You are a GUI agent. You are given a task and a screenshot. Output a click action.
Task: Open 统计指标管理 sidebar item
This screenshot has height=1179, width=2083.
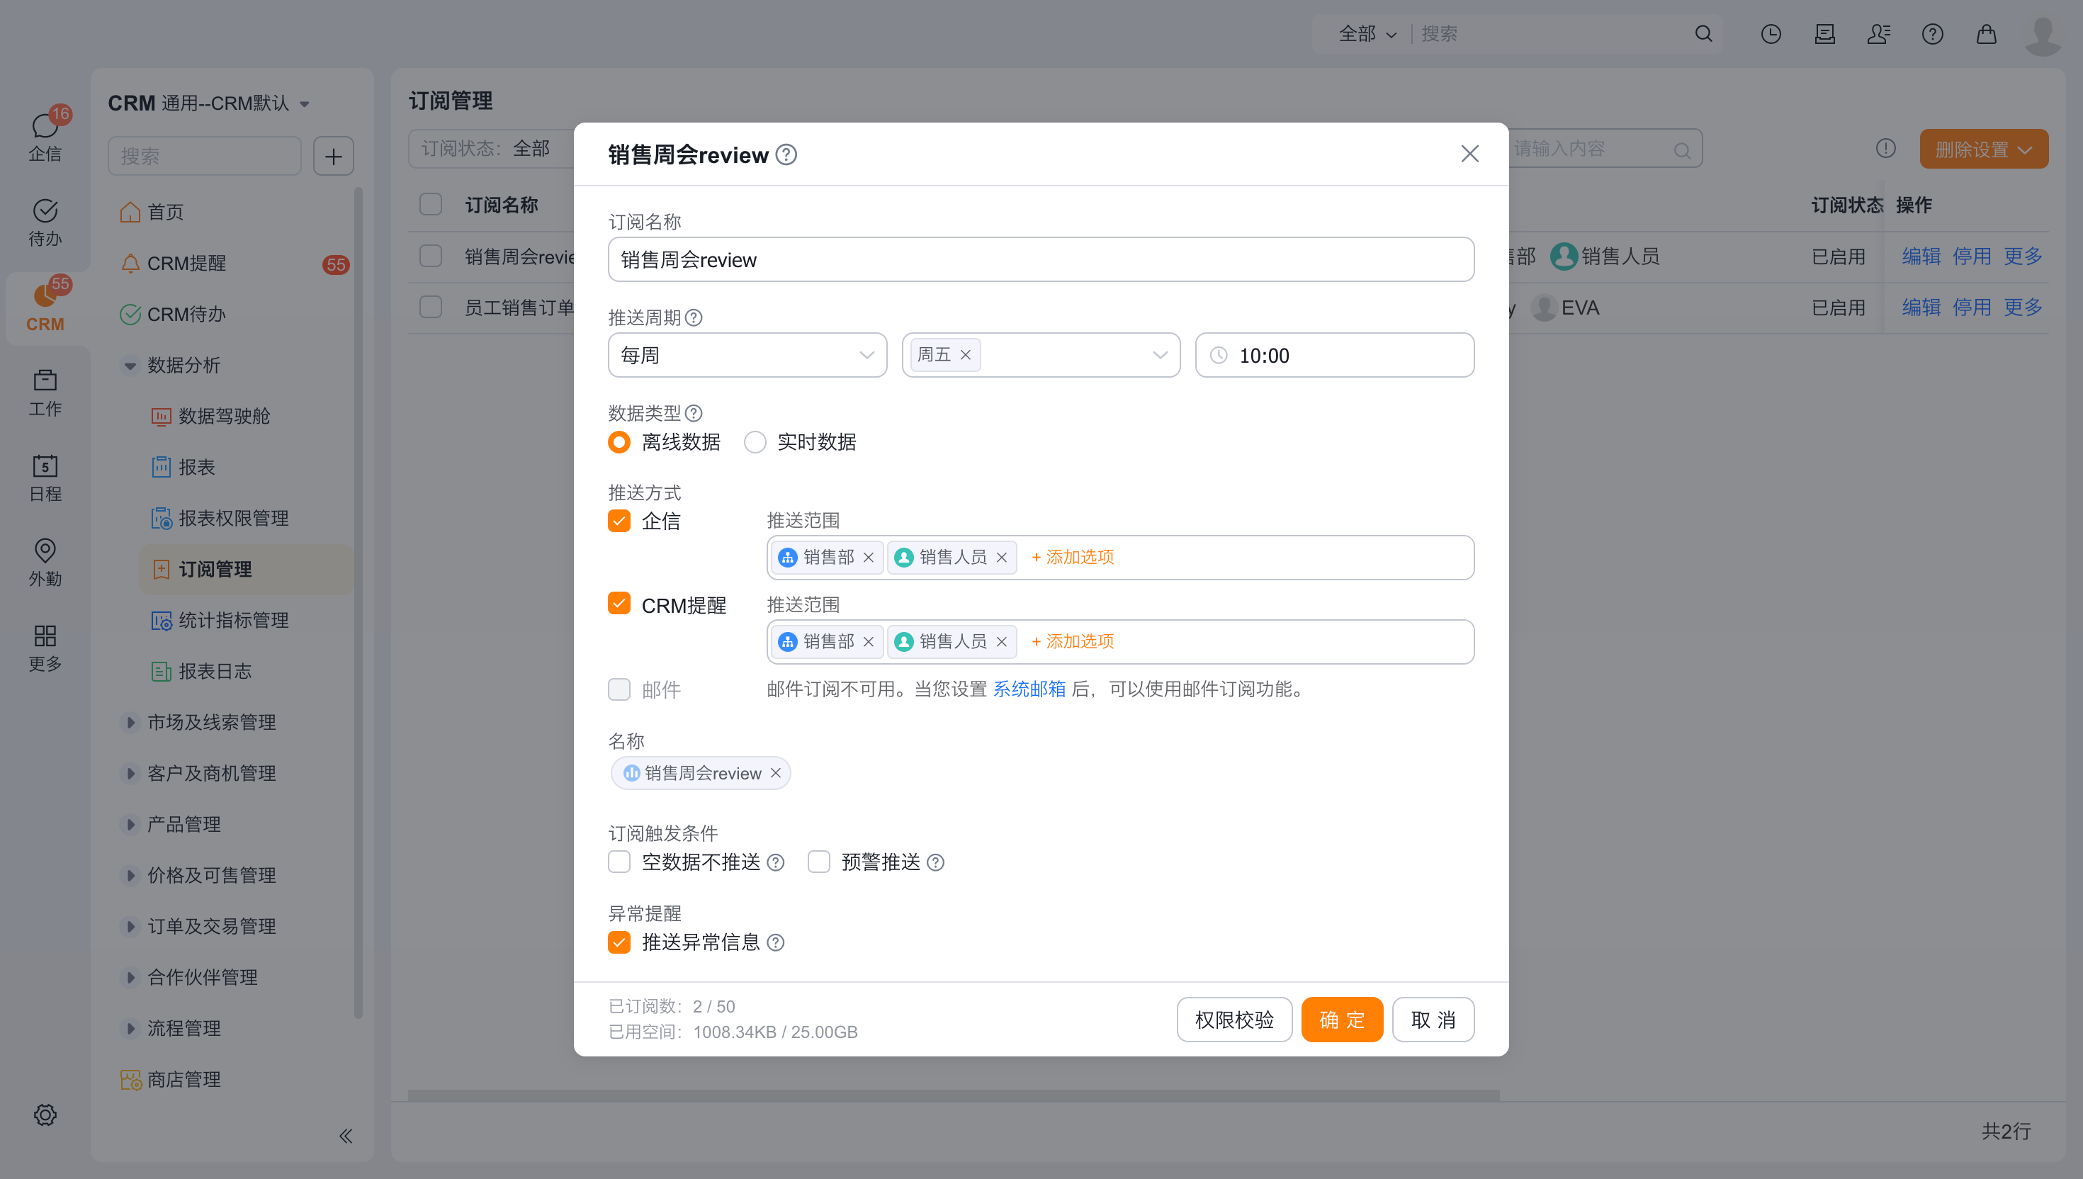coord(233,619)
